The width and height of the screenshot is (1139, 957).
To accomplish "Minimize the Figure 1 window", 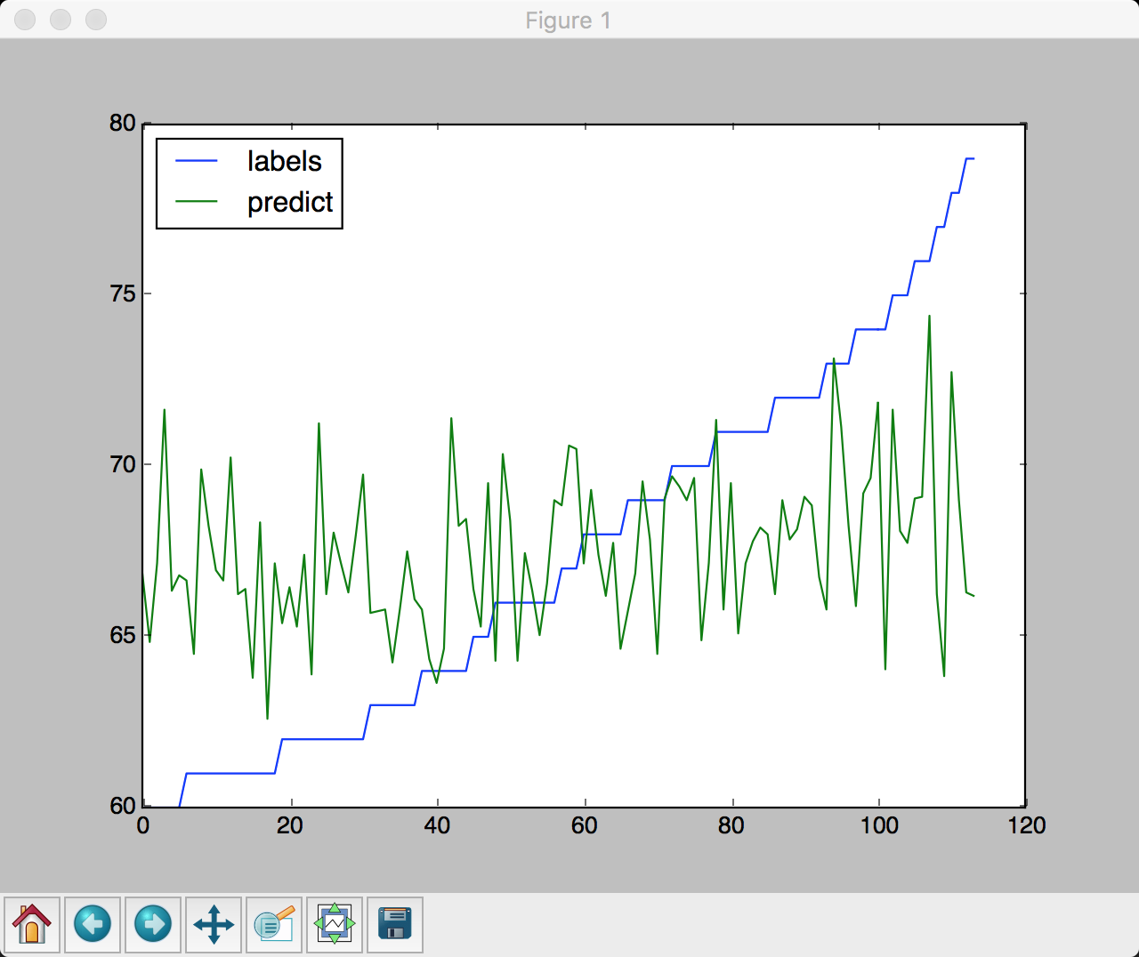I will tap(61, 20).
